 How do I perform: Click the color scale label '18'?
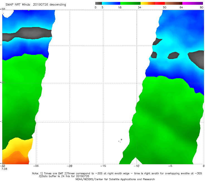tap(120, 8)
